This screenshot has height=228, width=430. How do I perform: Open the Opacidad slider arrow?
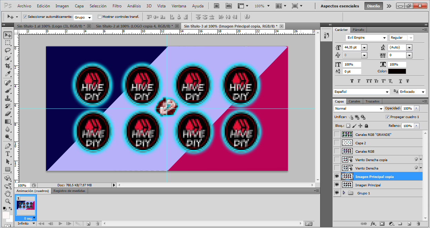[417, 108]
